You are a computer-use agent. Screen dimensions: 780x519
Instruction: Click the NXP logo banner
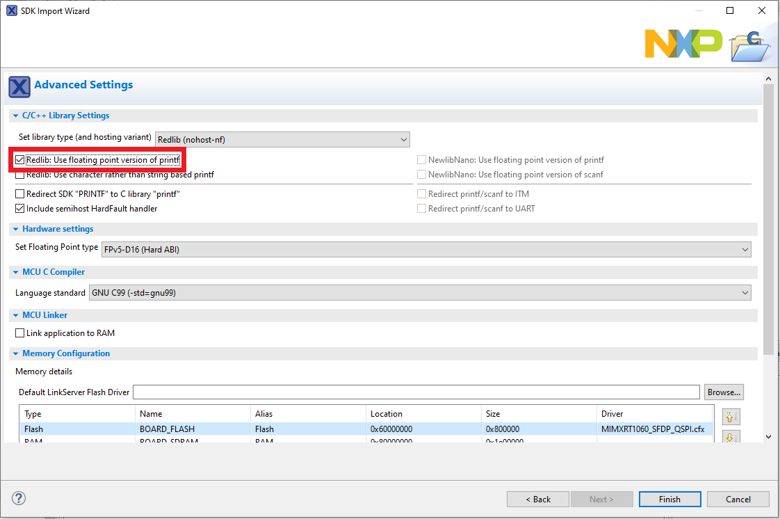pyautogui.click(x=683, y=44)
